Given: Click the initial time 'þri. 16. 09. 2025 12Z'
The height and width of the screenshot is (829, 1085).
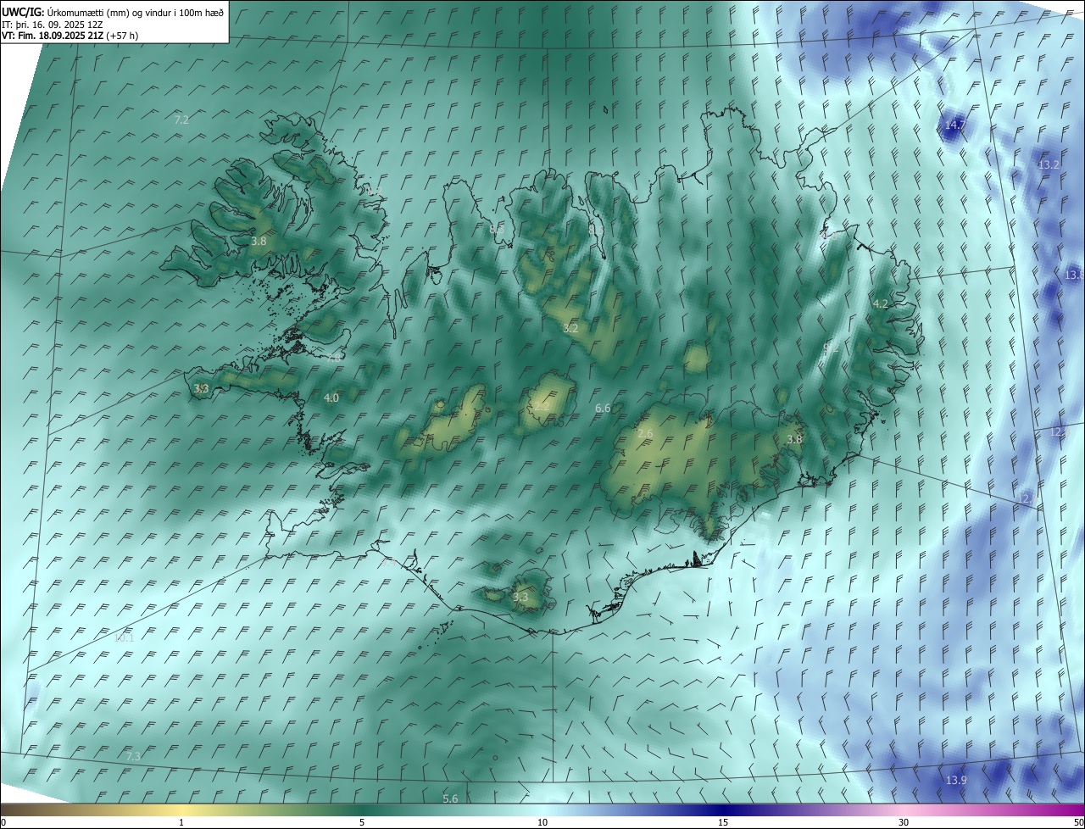Looking at the screenshot, I should point(62,25).
